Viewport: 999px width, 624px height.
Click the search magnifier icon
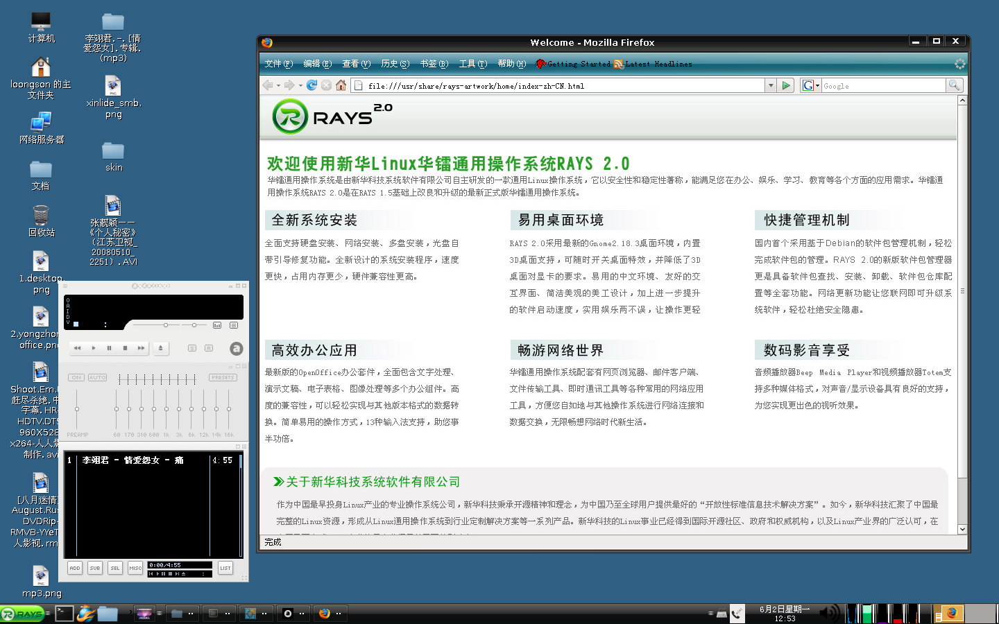coord(955,85)
